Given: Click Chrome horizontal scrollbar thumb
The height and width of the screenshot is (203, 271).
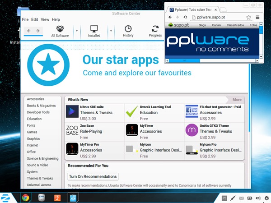Looking at the screenshot, I should (184, 60).
